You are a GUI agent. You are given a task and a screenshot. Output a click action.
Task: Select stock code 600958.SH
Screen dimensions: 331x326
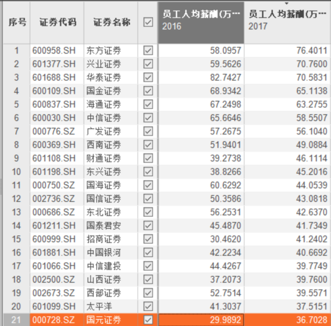click(x=54, y=50)
